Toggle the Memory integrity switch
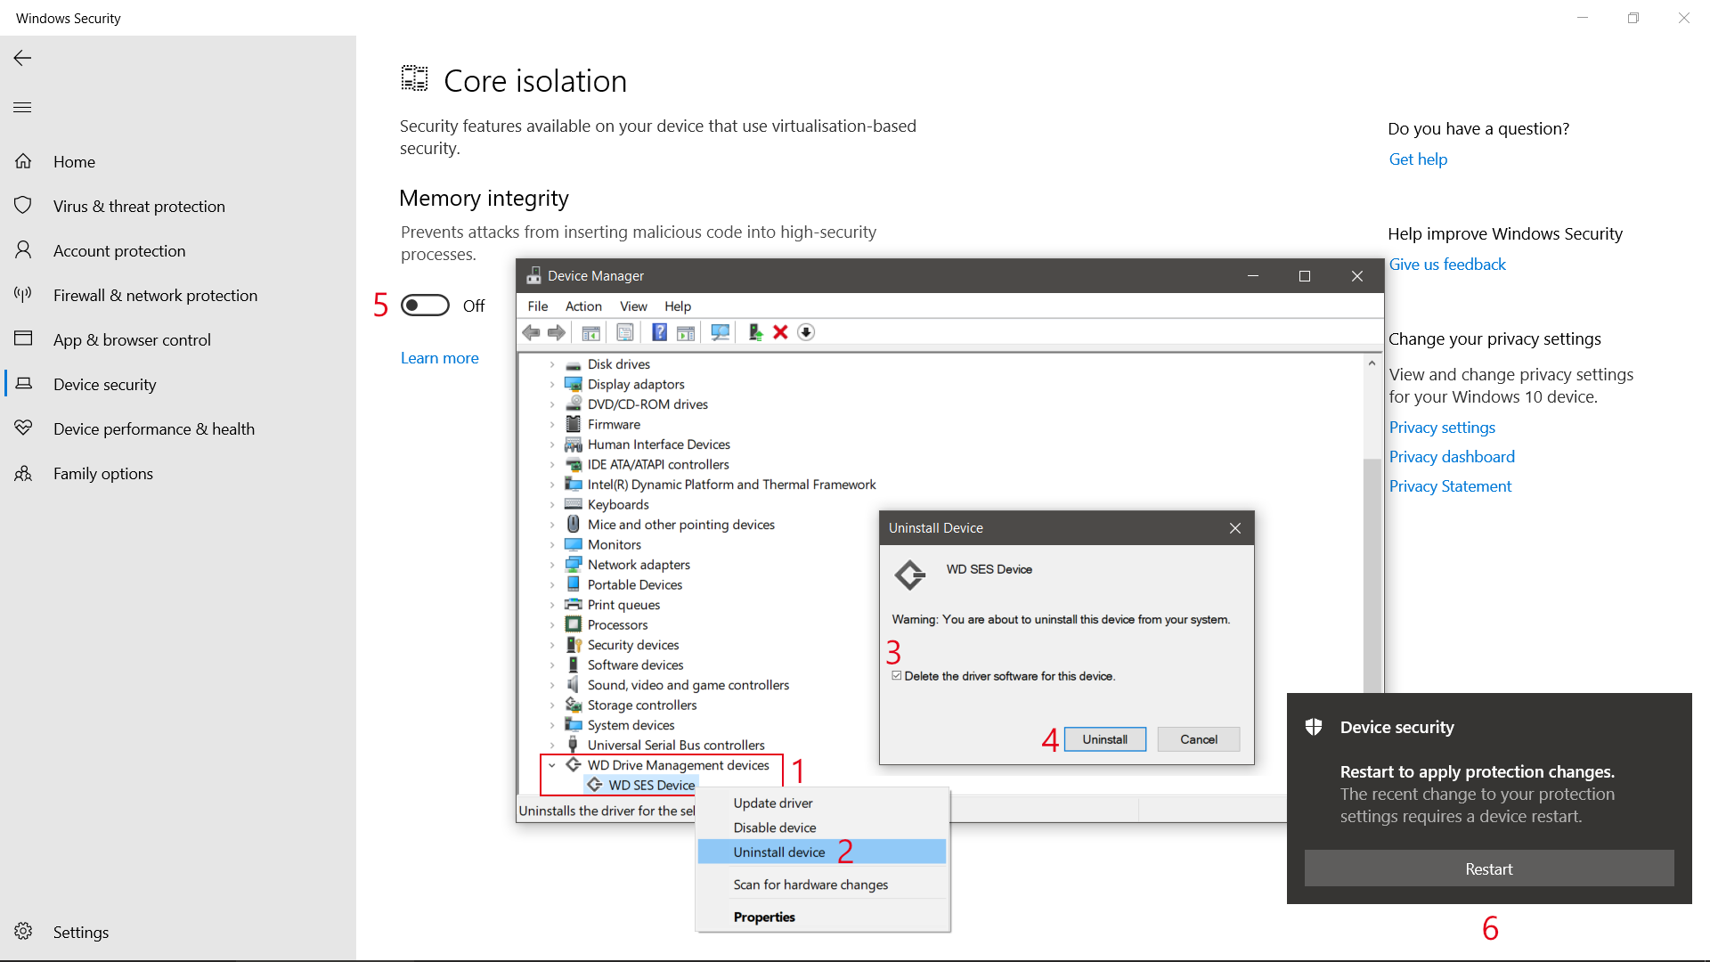Viewport: 1710px width, 962px height. click(425, 306)
